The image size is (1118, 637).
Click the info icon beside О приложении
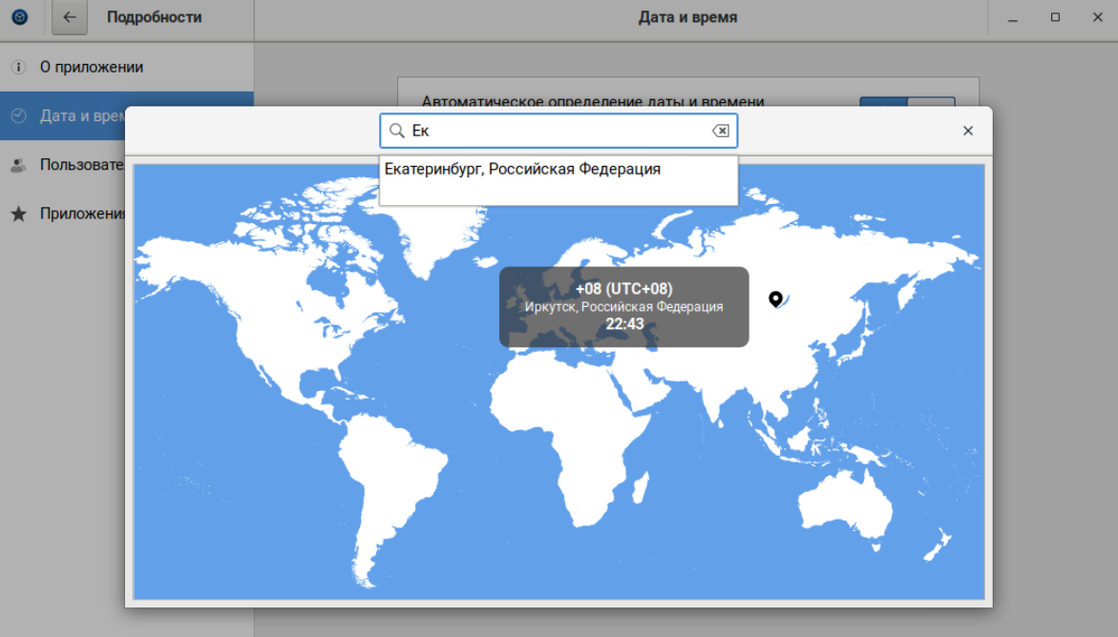coord(18,68)
